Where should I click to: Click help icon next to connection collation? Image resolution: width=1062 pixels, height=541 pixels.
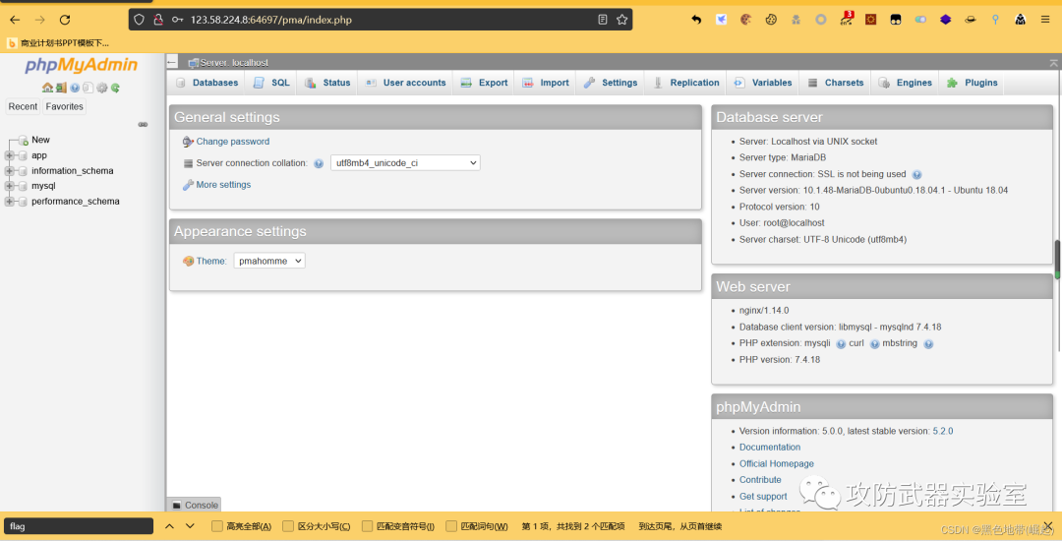319,163
